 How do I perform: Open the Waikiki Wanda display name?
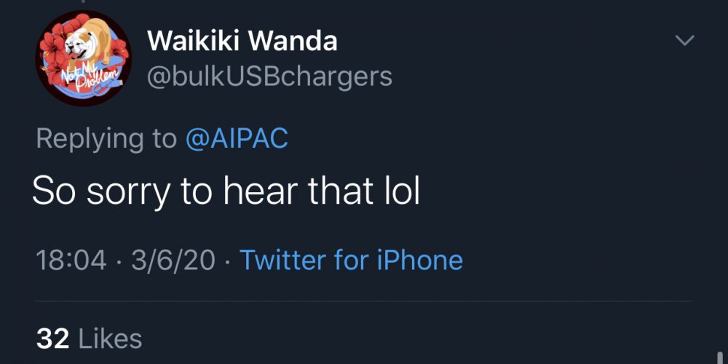(242, 41)
